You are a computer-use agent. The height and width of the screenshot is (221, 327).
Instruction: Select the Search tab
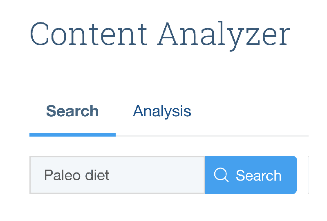(x=72, y=111)
